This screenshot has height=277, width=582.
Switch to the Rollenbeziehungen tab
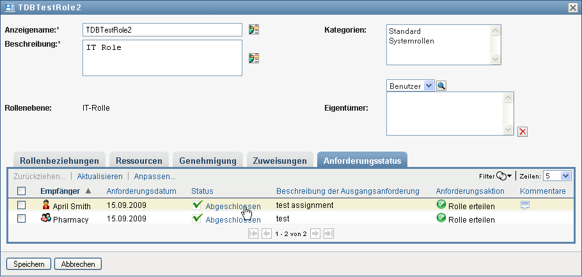pos(59,161)
